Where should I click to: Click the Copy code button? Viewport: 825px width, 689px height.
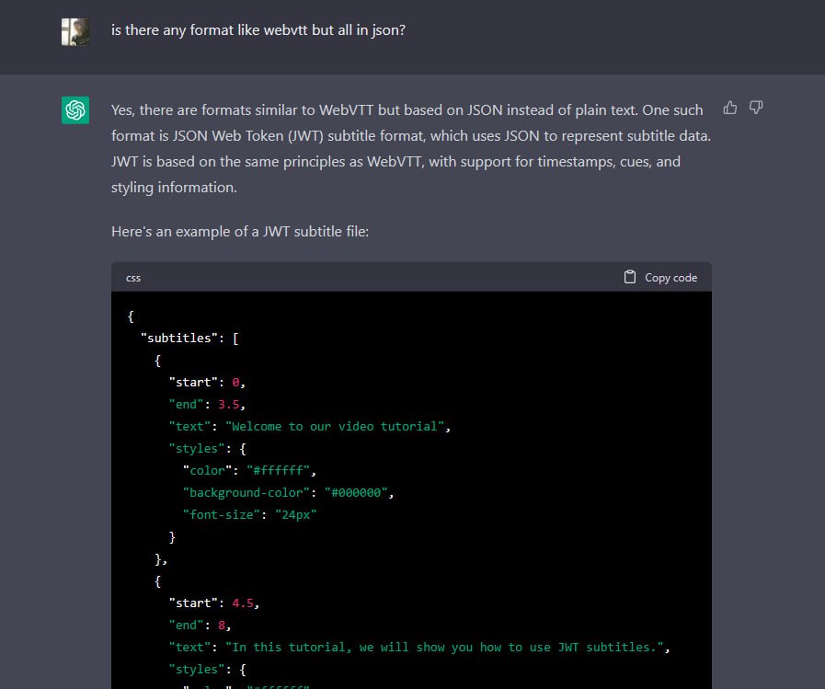tap(661, 278)
